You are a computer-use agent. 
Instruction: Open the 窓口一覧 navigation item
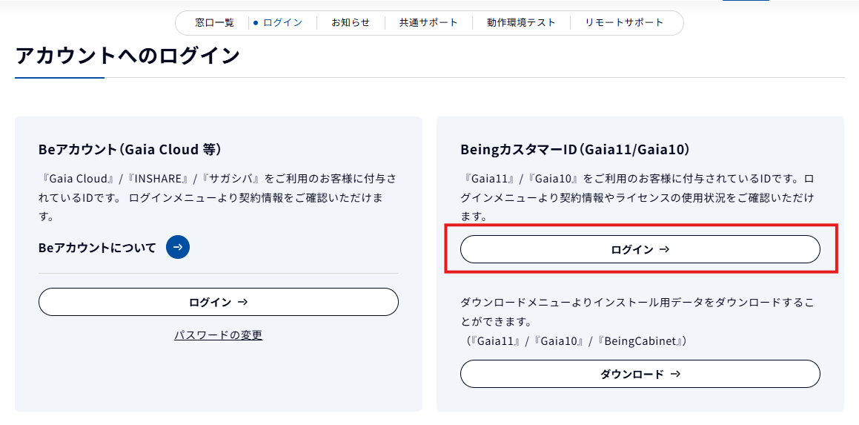[214, 22]
